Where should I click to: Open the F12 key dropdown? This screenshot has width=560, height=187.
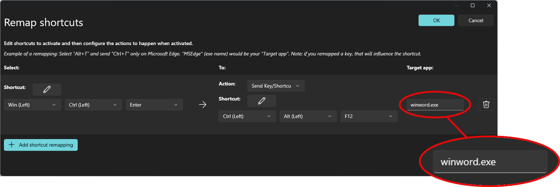[369, 116]
